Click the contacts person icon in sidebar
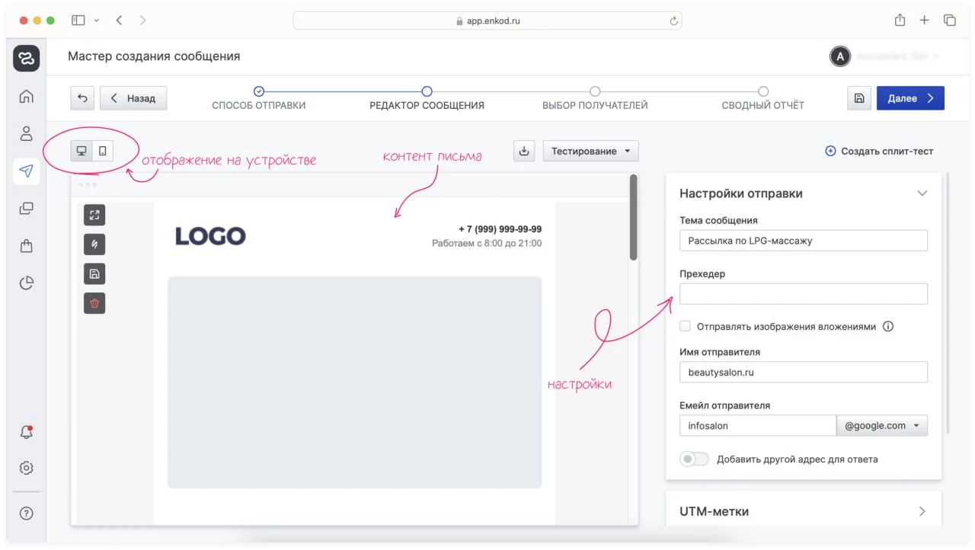 [27, 134]
